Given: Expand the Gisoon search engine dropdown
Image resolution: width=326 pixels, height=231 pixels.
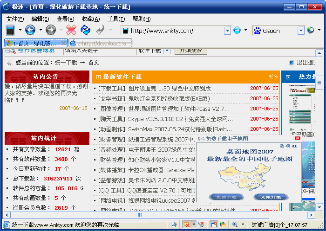Looking at the screenshot, I should coord(301,31).
